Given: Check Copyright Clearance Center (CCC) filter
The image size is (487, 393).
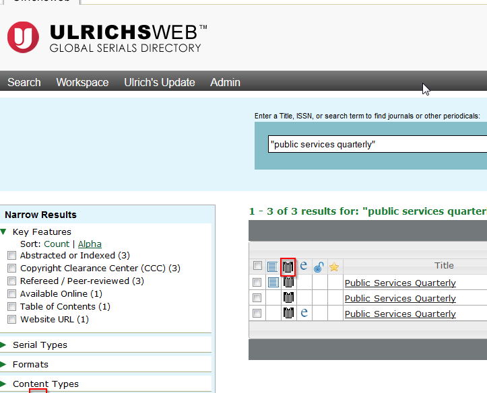Looking at the screenshot, I should pyautogui.click(x=12, y=268).
